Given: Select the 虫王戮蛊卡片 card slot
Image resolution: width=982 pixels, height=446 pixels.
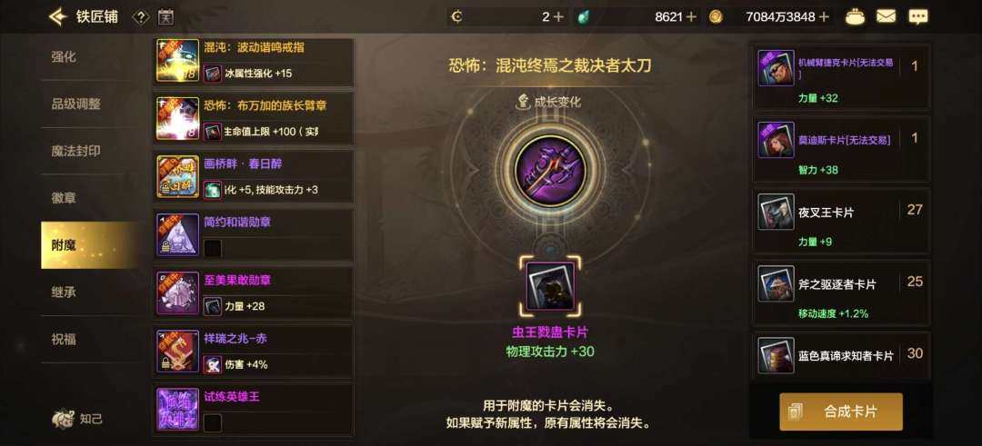Looking at the screenshot, I should click(550, 286).
